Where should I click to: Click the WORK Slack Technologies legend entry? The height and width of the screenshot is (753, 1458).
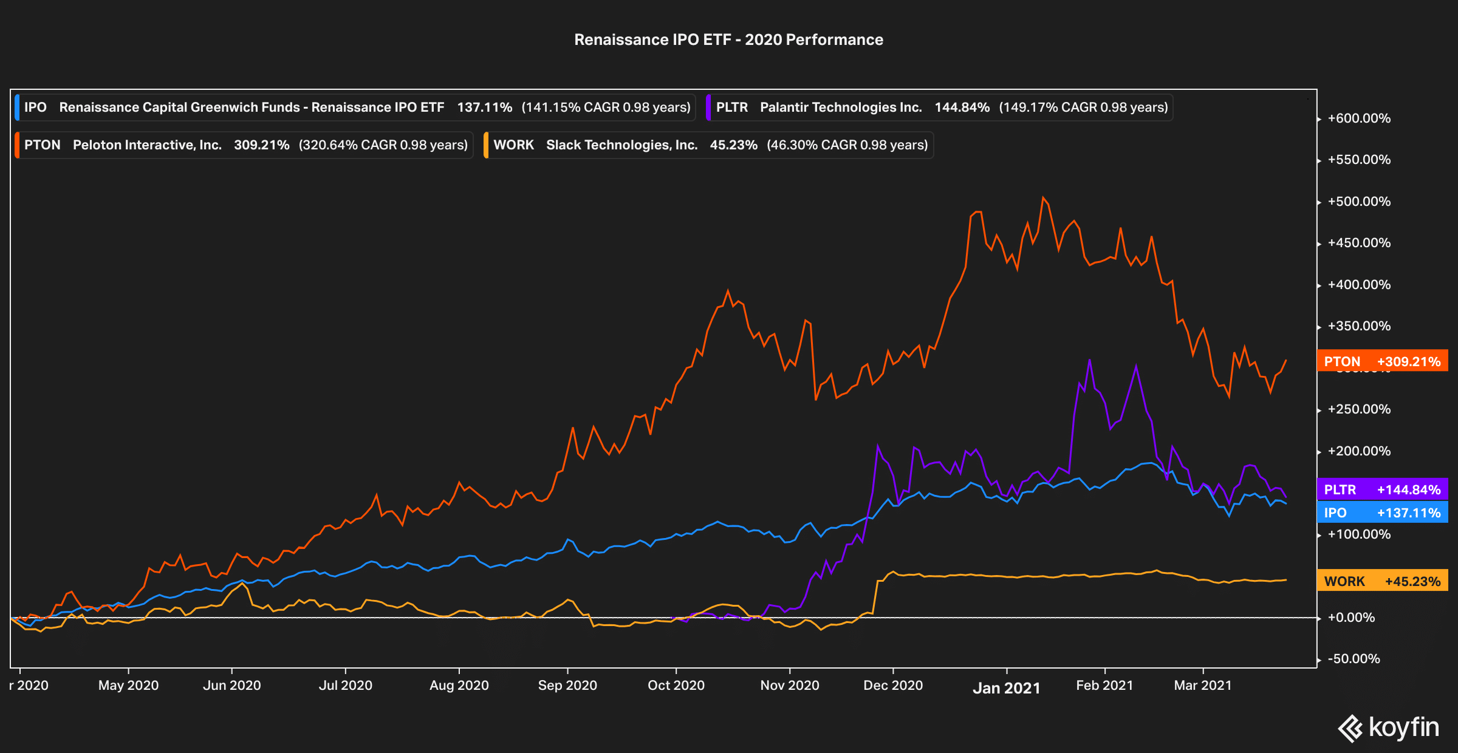[x=708, y=145]
